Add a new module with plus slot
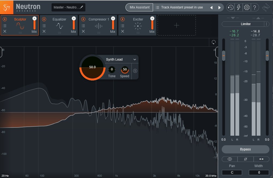Image resolution: width=273 pixels, height=178 pixels. click(176, 25)
